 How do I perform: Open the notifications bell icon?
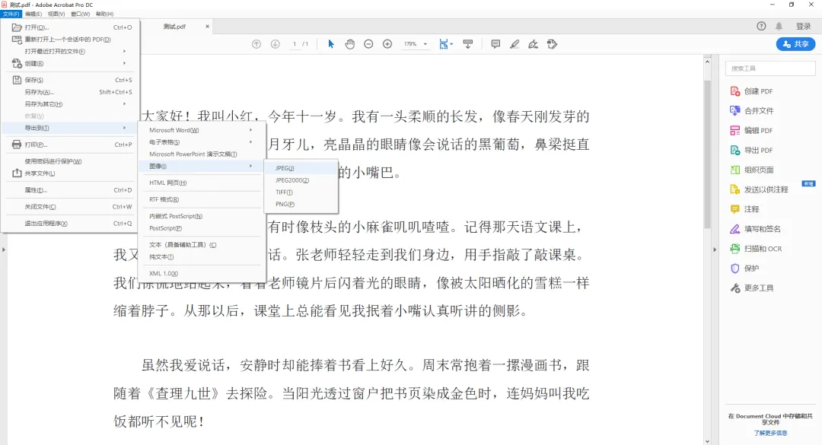[x=779, y=26]
